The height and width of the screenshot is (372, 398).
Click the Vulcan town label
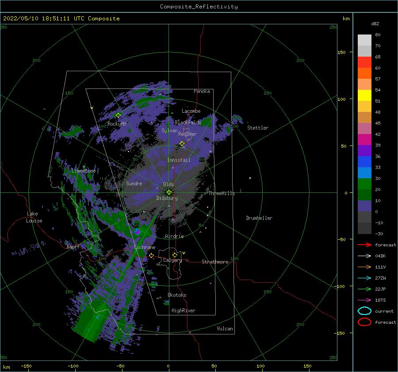click(x=225, y=329)
